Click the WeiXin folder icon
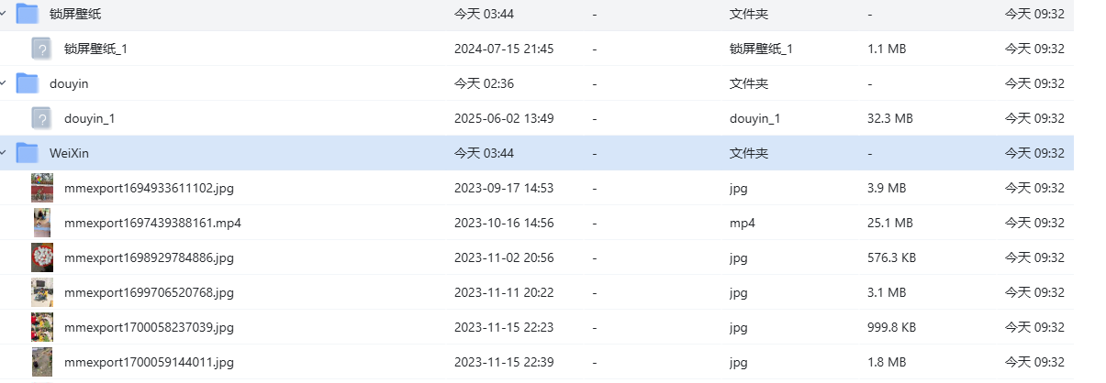The image size is (1106, 383). 27,153
